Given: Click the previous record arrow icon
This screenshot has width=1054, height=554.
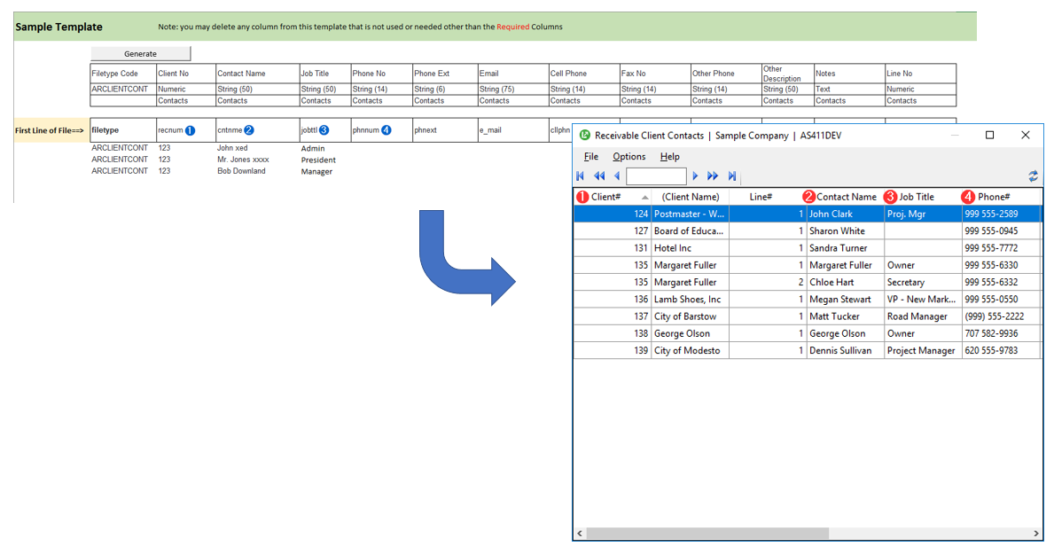Looking at the screenshot, I should [617, 176].
